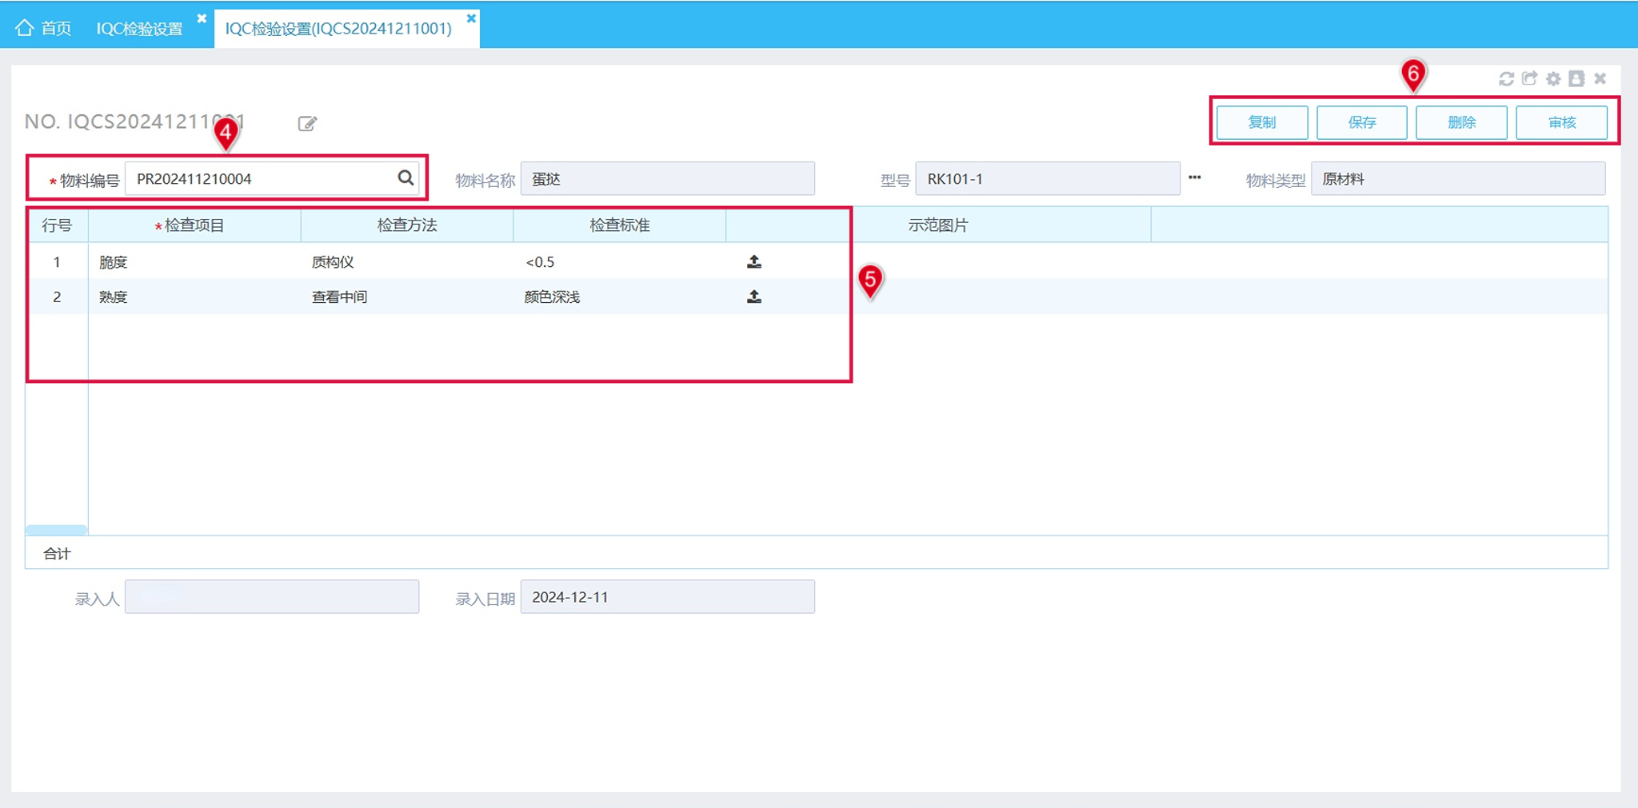This screenshot has height=808, width=1638.
Task: Click the upload icon in the 脆度 row
Action: pyautogui.click(x=753, y=261)
